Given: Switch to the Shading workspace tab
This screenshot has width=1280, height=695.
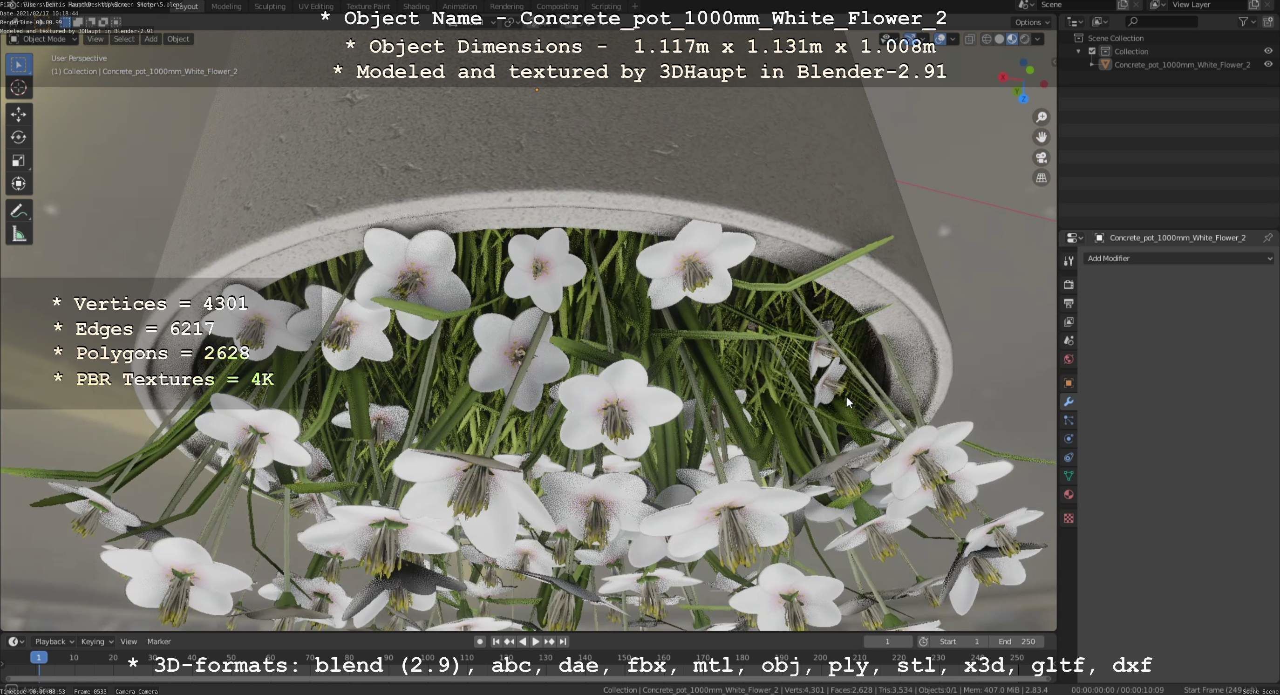Looking at the screenshot, I should point(416,7).
